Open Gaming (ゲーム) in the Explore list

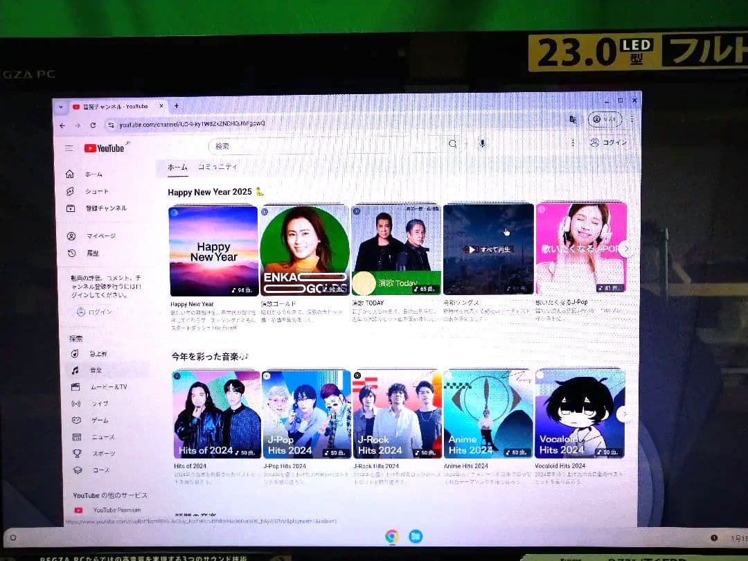99,420
